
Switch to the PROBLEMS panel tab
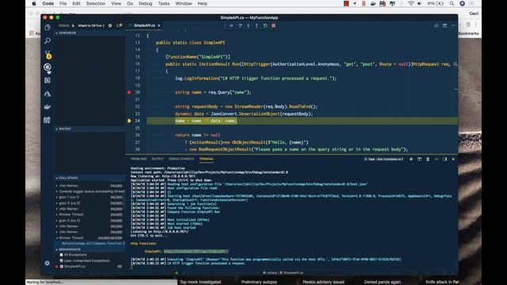tap(139, 159)
